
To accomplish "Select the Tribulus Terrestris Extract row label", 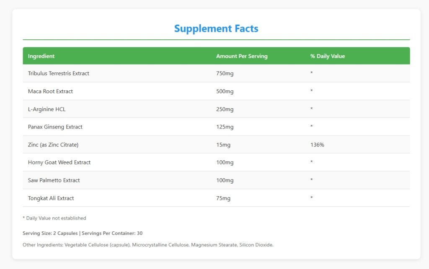I will point(59,74).
